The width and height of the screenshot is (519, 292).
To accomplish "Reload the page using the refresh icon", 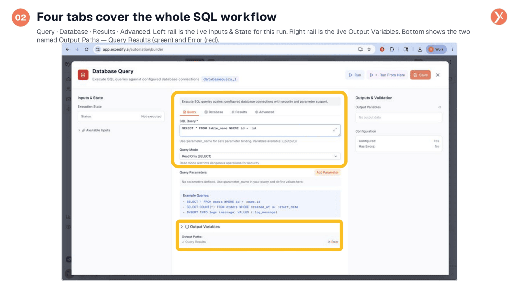I will tap(86, 49).
